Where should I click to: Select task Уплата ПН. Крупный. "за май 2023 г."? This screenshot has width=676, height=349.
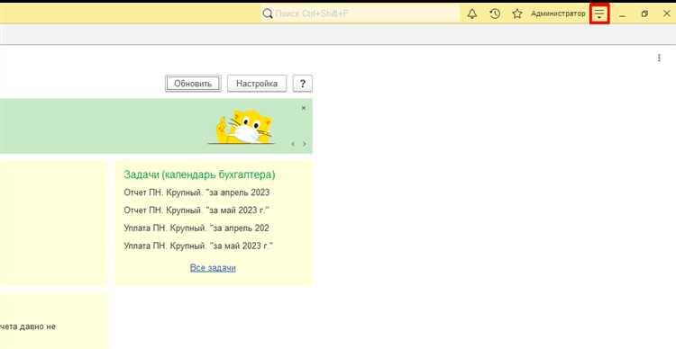click(x=198, y=246)
